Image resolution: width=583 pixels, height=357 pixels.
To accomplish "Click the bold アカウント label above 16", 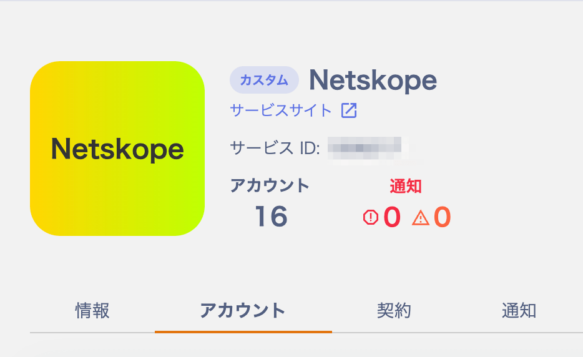I will click(270, 185).
